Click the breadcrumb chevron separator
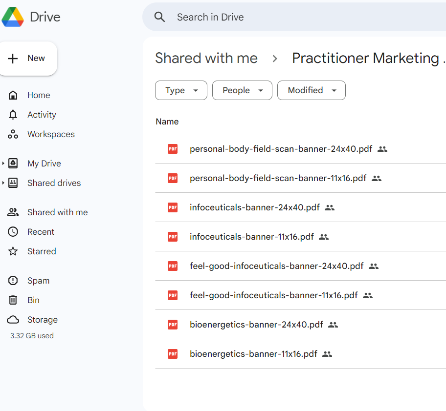The image size is (446, 411). (x=275, y=59)
